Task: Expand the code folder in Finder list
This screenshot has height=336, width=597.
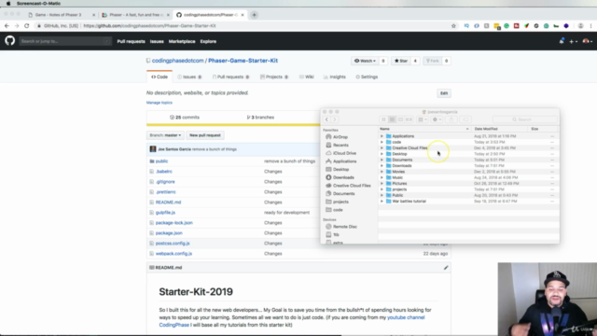Action: tap(382, 142)
